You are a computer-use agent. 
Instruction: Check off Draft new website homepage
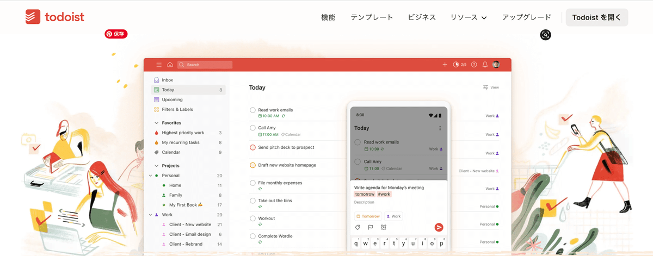tap(252, 165)
